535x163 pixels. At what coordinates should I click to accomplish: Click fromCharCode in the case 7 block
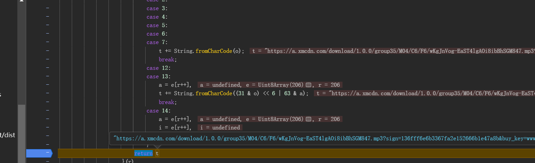point(214,51)
